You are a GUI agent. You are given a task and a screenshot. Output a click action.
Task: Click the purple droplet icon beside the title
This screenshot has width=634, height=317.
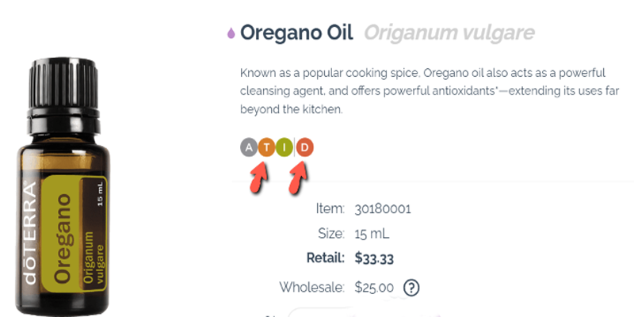pos(231,33)
